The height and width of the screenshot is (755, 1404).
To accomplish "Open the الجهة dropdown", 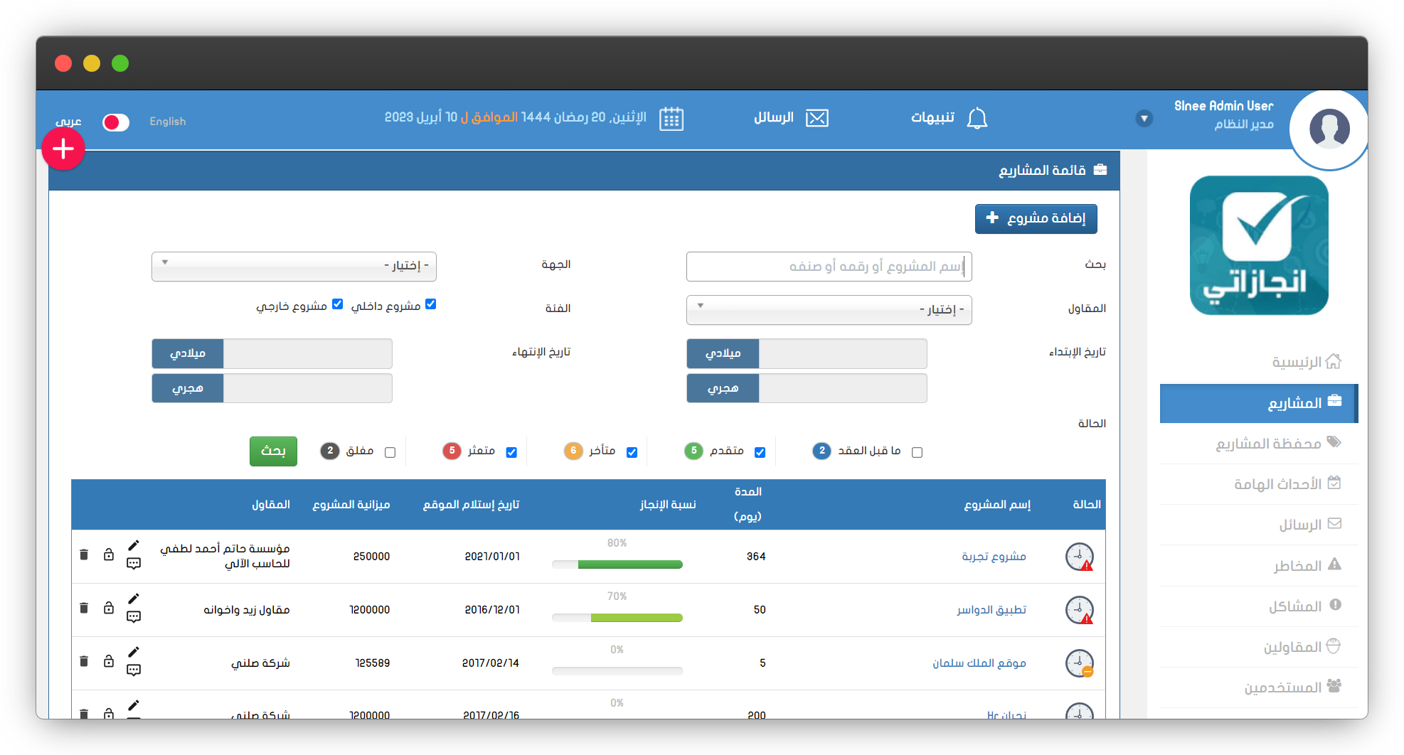I will click(x=294, y=266).
